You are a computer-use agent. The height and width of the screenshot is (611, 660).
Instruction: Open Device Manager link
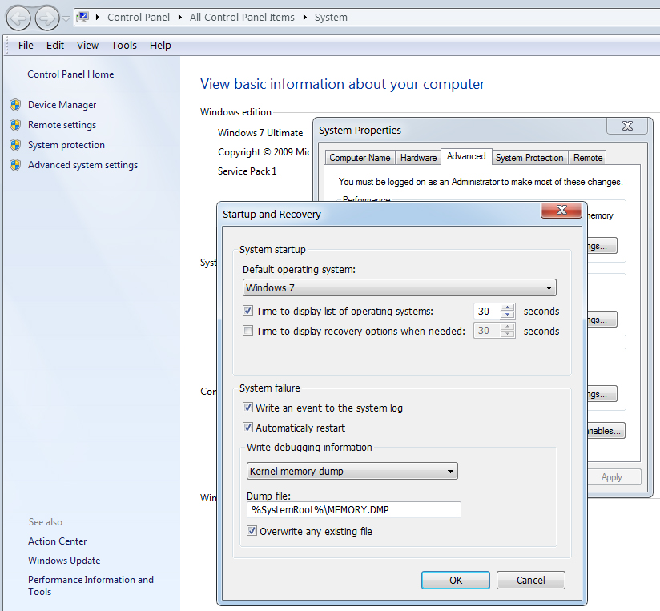62,105
